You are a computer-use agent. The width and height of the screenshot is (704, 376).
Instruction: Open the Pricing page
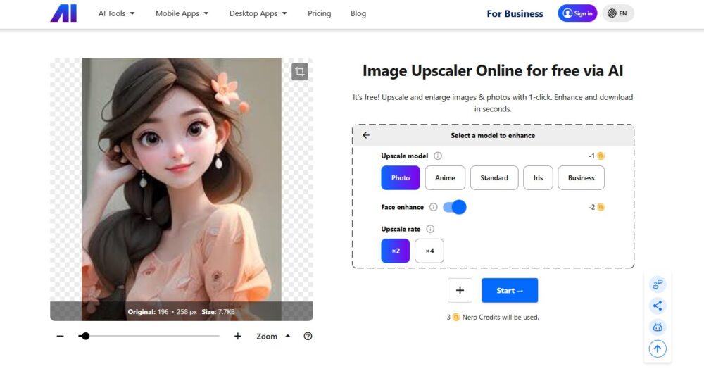point(319,13)
